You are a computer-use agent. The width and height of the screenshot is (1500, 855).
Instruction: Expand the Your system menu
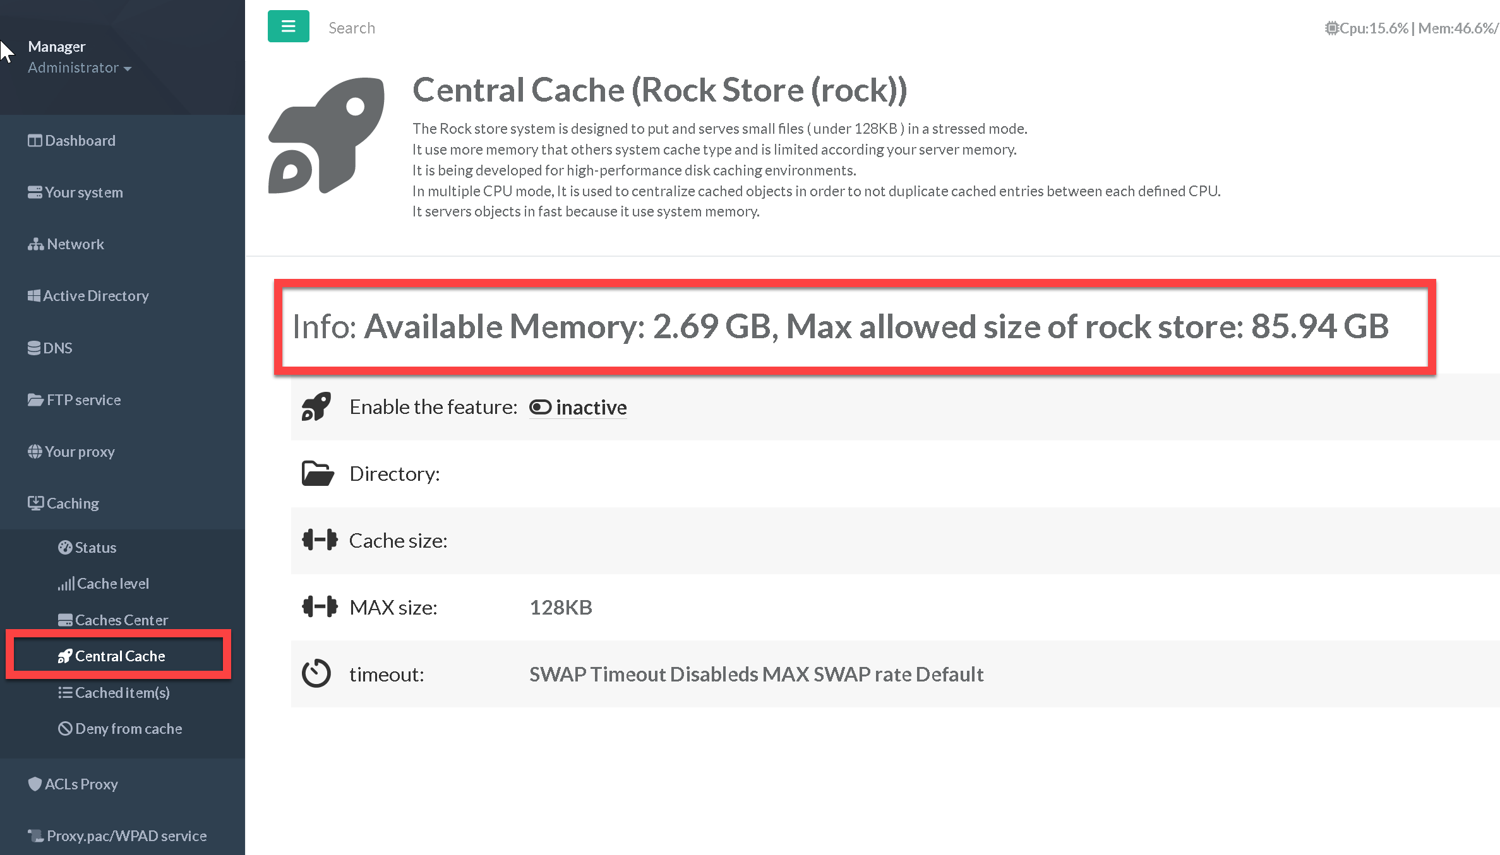pyautogui.click(x=83, y=192)
